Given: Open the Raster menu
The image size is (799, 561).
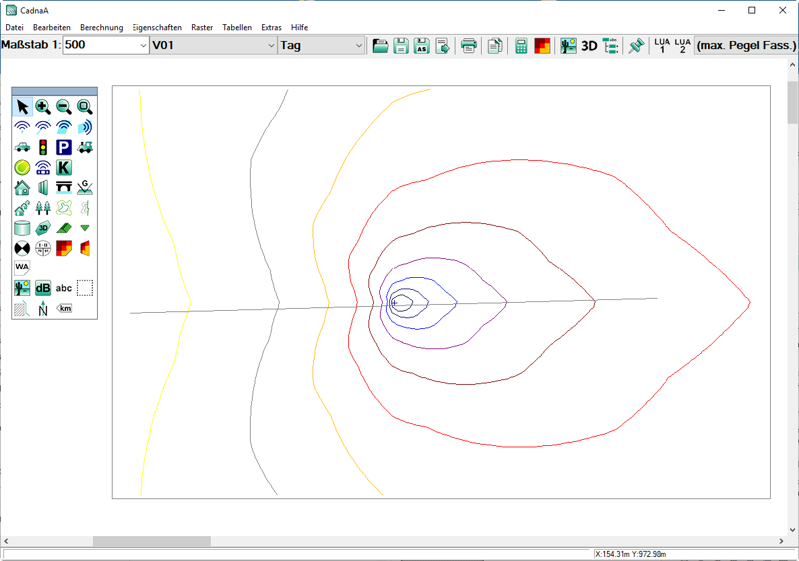Looking at the screenshot, I should (202, 28).
